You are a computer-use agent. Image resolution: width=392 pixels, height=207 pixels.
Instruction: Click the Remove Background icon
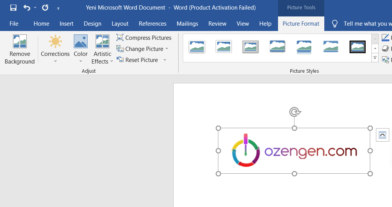tap(20, 41)
